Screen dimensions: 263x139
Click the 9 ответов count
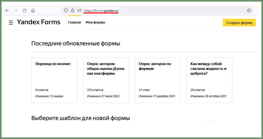coord(42,90)
